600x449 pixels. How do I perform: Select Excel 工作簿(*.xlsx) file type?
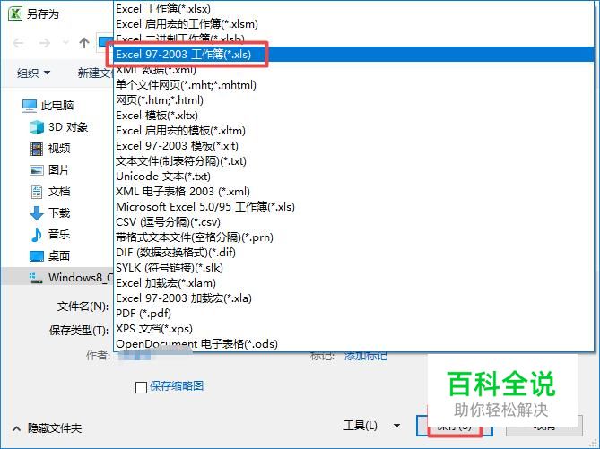point(354,8)
